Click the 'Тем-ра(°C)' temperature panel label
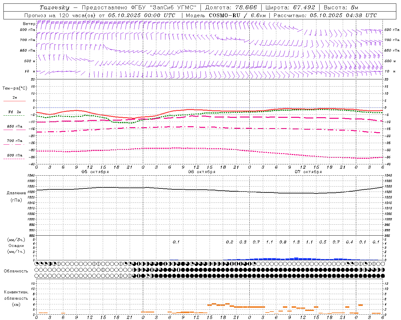 15,88
